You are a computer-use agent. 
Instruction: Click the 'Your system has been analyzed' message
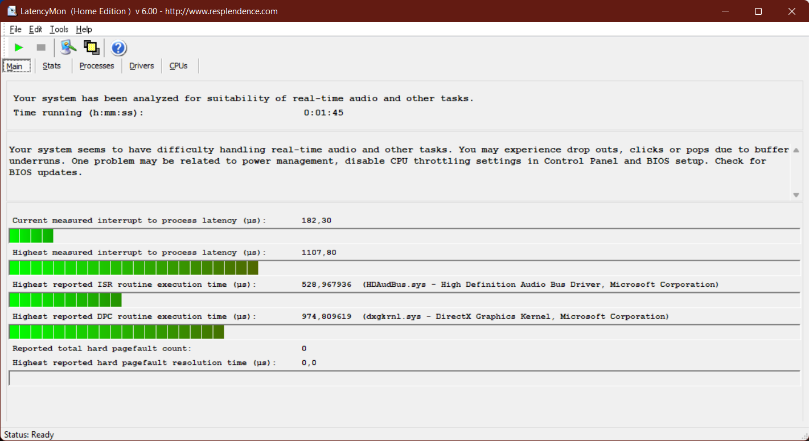coord(244,98)
